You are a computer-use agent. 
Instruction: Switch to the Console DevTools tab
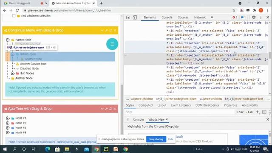pyautogui.click(x=167, y=17)
